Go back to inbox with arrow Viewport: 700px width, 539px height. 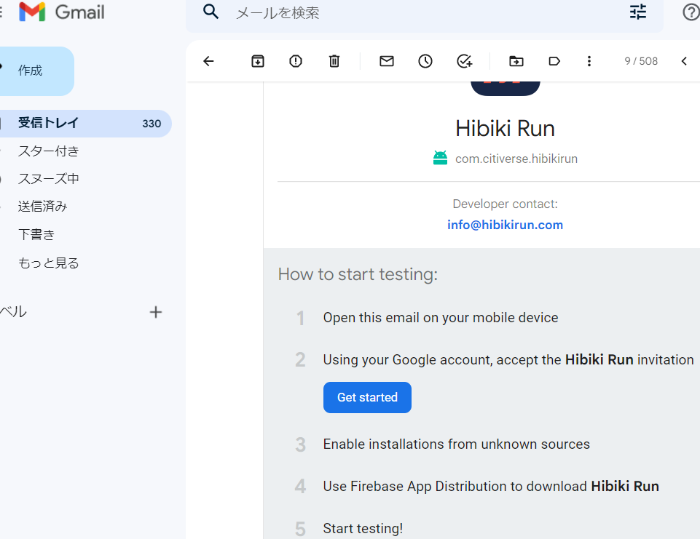click(x=208, y=61)
